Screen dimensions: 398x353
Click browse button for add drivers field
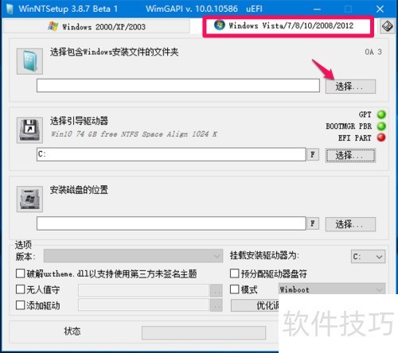(x=217, y=305)
